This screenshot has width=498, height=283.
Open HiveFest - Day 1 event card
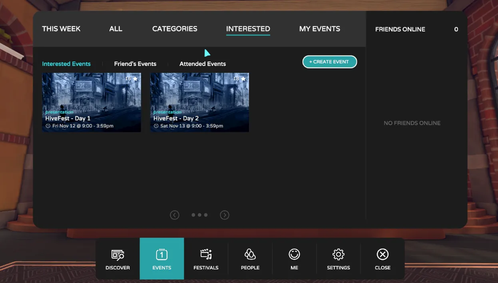[92, 102]
